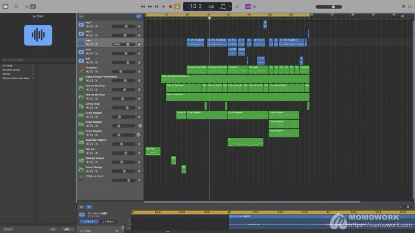Select the first Crush Stepper track icon
Viewport: 415px width, 233px height.
tap(81, 115)
